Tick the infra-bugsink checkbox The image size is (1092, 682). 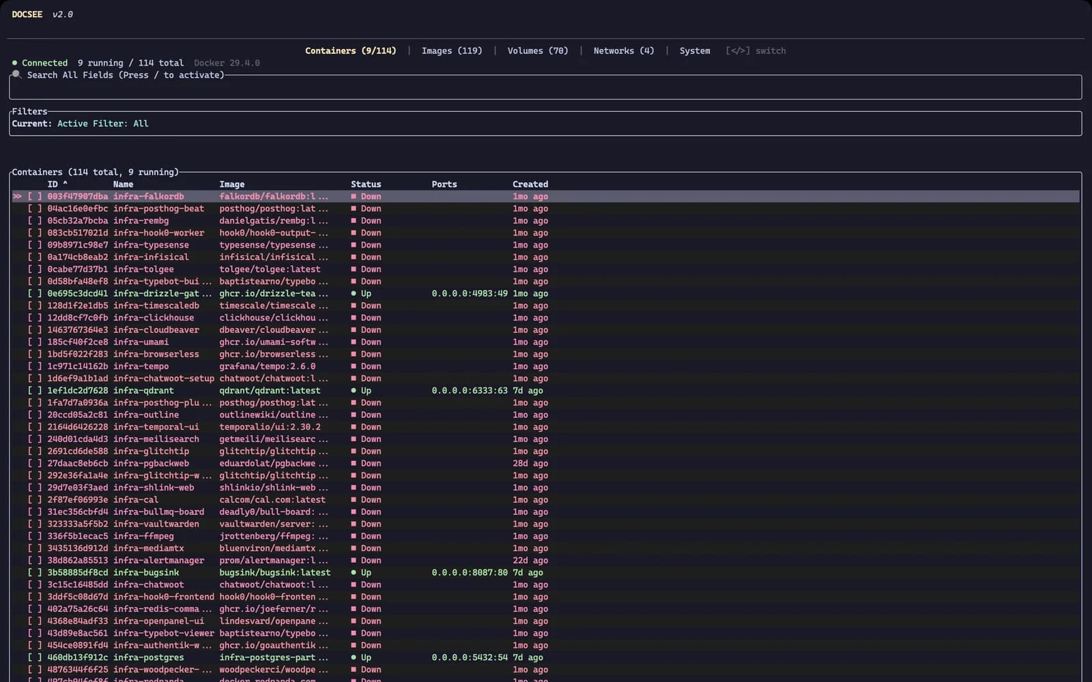coord(35,573)
